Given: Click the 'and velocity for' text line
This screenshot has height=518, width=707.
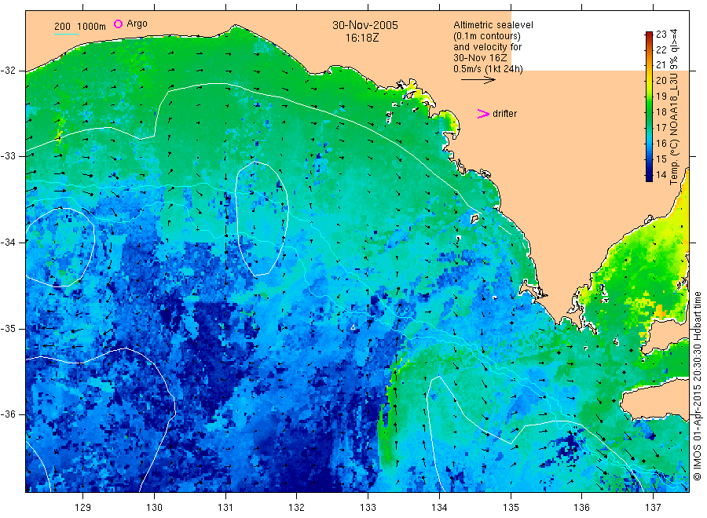Looking at the screenshot, I should pos(487,47).
